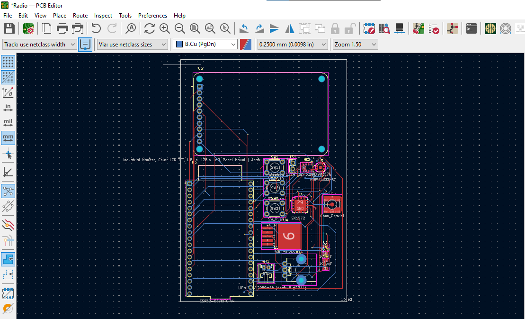Run the Design Rules Checker
Screen dimensions: 525x319
point(434,28)
